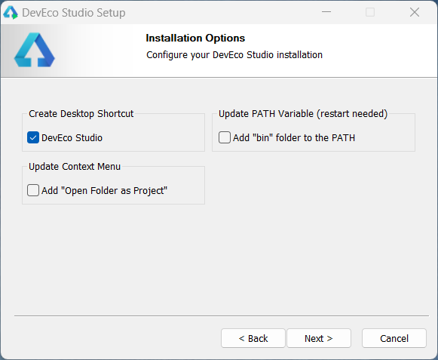438x360 pixels.
Task: Proceed by clicking Next >
Action: [319, 338]
